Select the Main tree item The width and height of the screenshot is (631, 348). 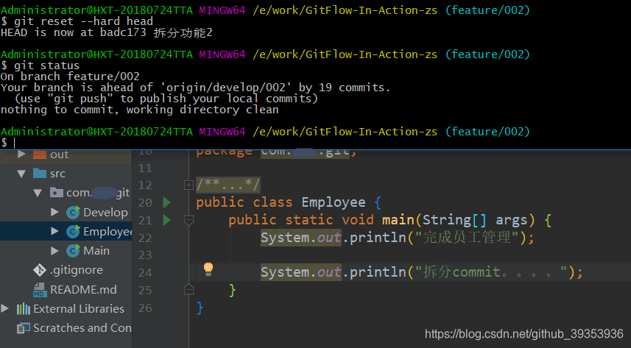click(96, 251)
